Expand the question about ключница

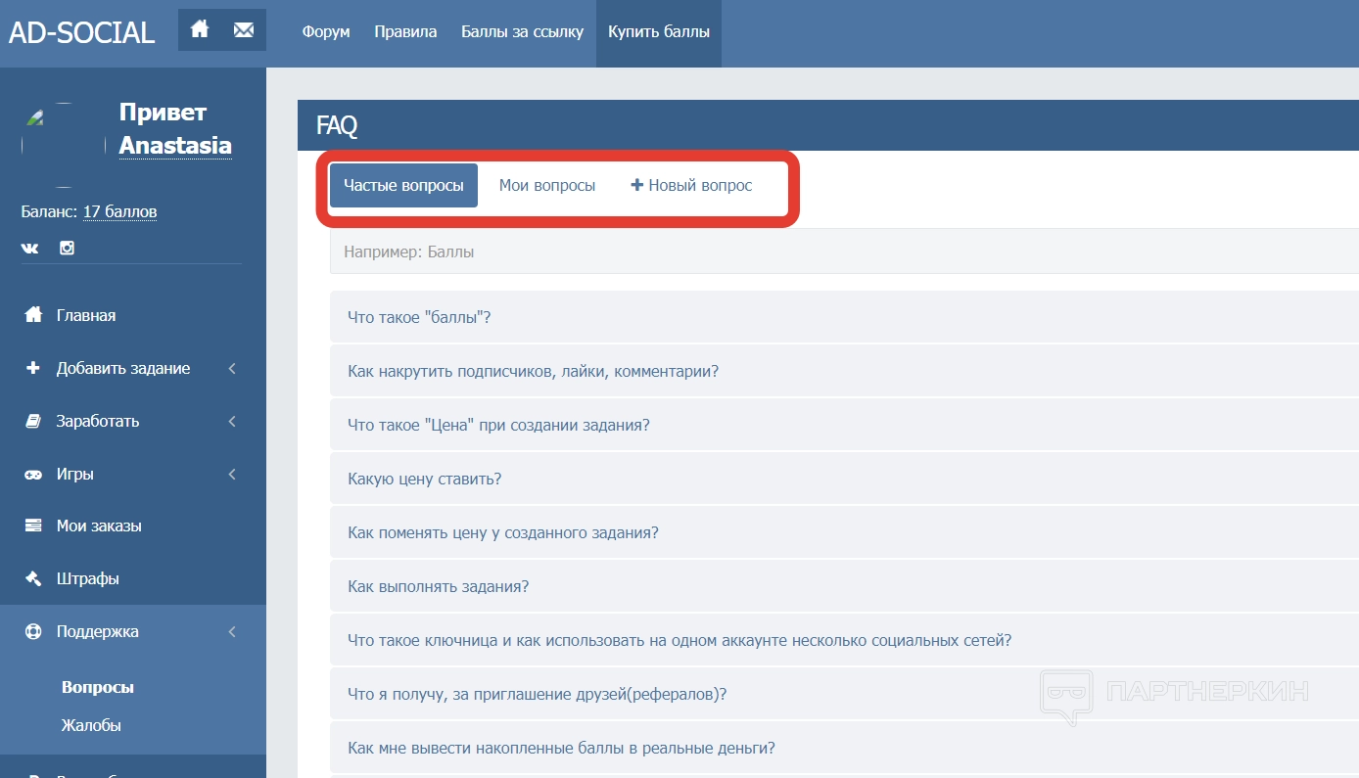pyautogui.click(x=844, y=640)
